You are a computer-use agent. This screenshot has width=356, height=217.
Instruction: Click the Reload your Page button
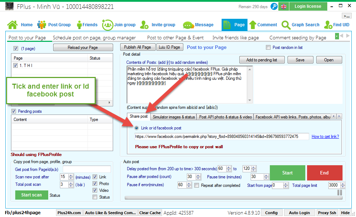[83, 48]
